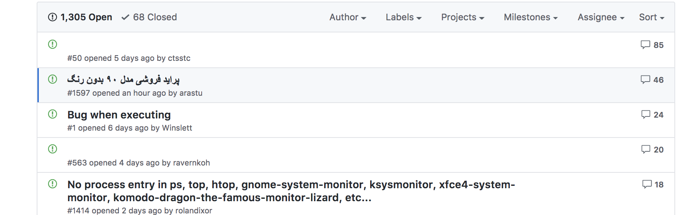698x215 pixels.
Task: Open the 46 comments icon on issue #1597
Action: (x=645, y=80)
